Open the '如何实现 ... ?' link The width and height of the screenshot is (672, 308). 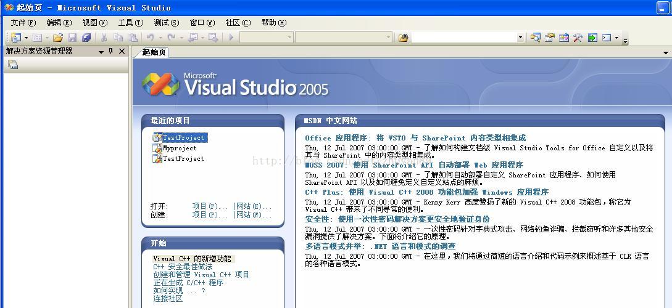coord(179,291)
